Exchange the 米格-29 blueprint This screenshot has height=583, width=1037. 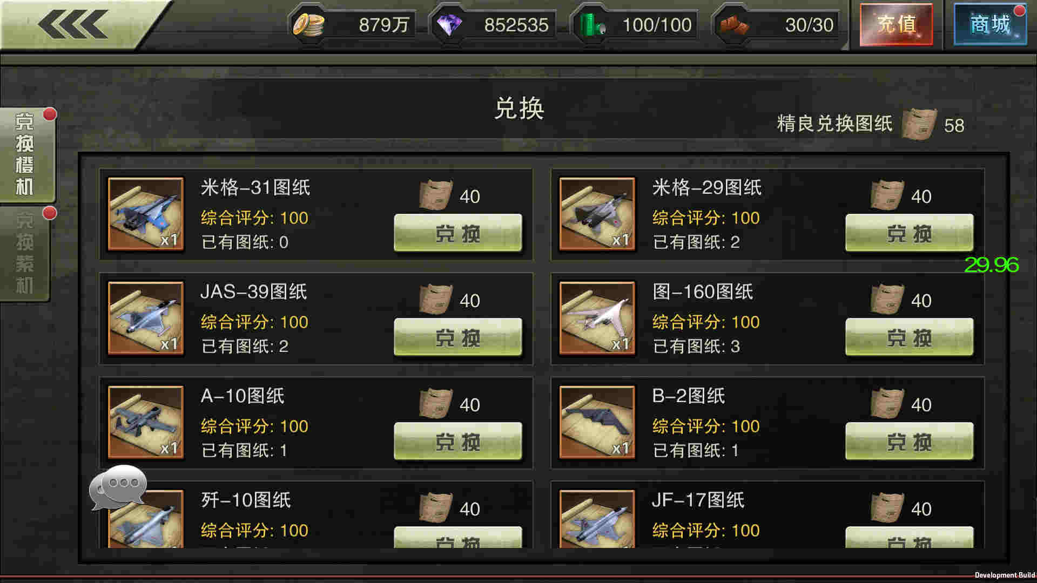point(910,233)
